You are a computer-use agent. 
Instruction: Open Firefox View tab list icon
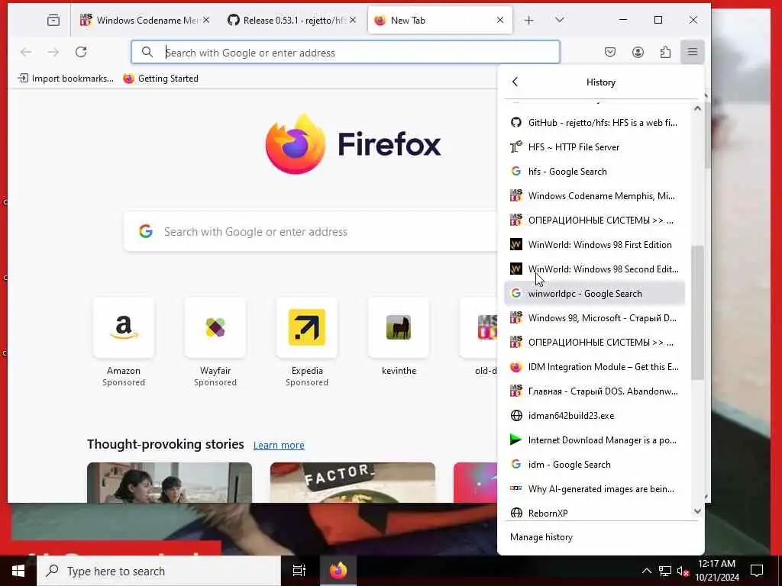pyautogui.click(x=53, y=21)
